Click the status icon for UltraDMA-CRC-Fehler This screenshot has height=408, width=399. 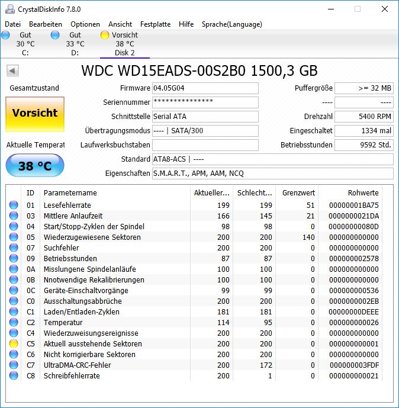click(14, 365)
